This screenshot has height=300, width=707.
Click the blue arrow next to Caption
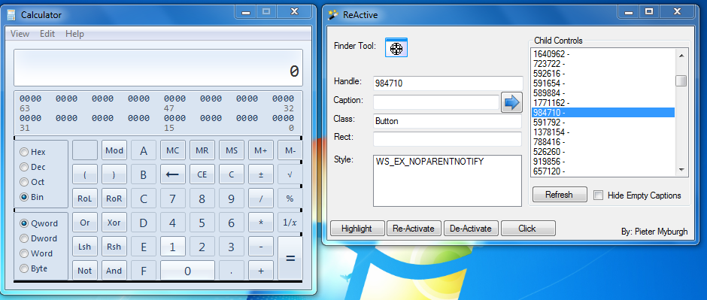tap(511, 102)
